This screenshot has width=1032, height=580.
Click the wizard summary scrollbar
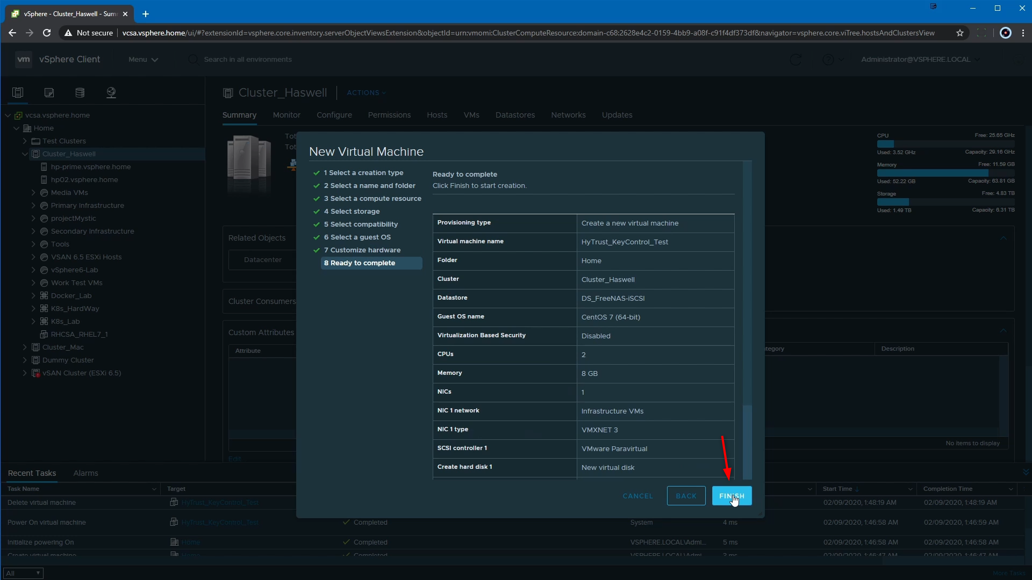coord(747,442)
